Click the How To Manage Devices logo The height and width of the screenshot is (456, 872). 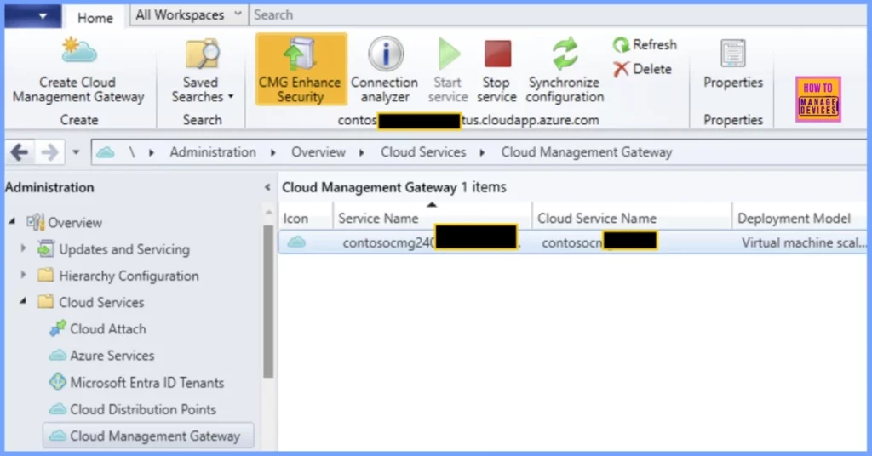(818, 99)
